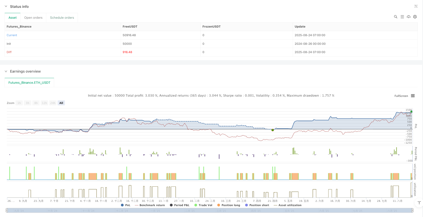Viewport: 423px width, 217px height.
Task: Select the All zoom range button
Action: point(61,103)
